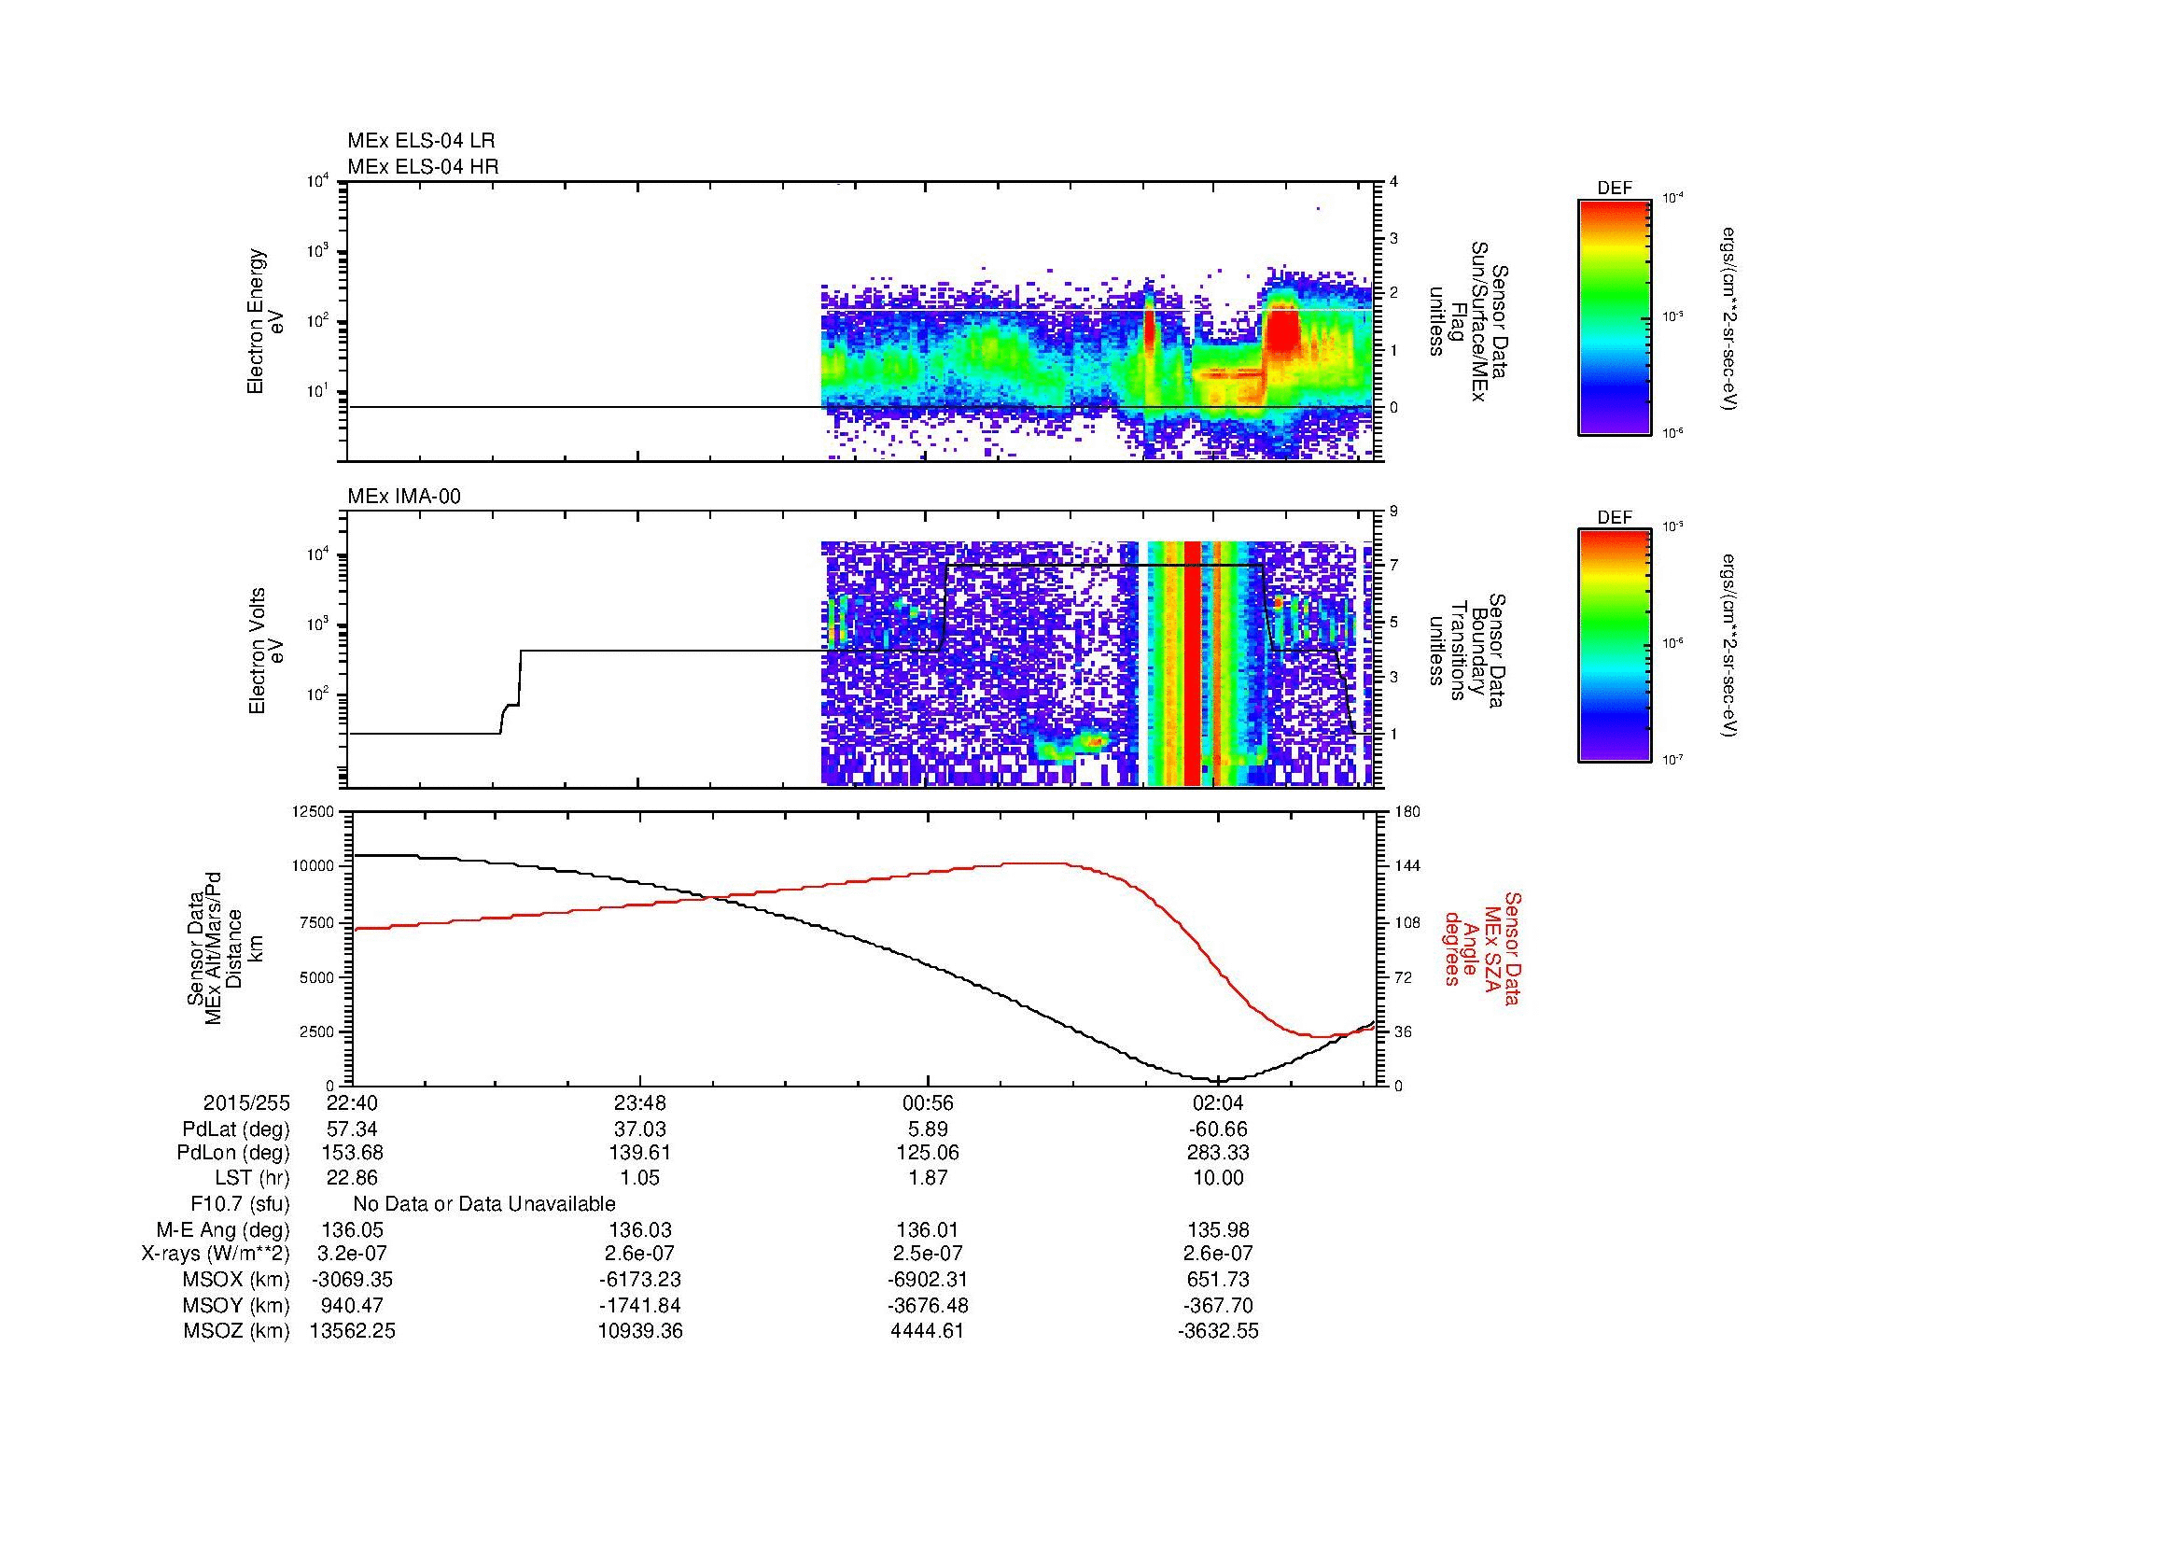The width and height of the screenshot is (2183, 1543).
Task: Click PdLon value 283.33
Action: coord(1218,1153)
